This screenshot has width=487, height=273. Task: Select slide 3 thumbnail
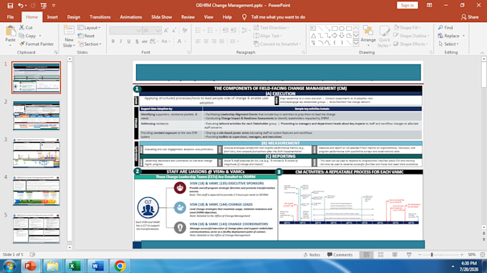pos(37,153)
